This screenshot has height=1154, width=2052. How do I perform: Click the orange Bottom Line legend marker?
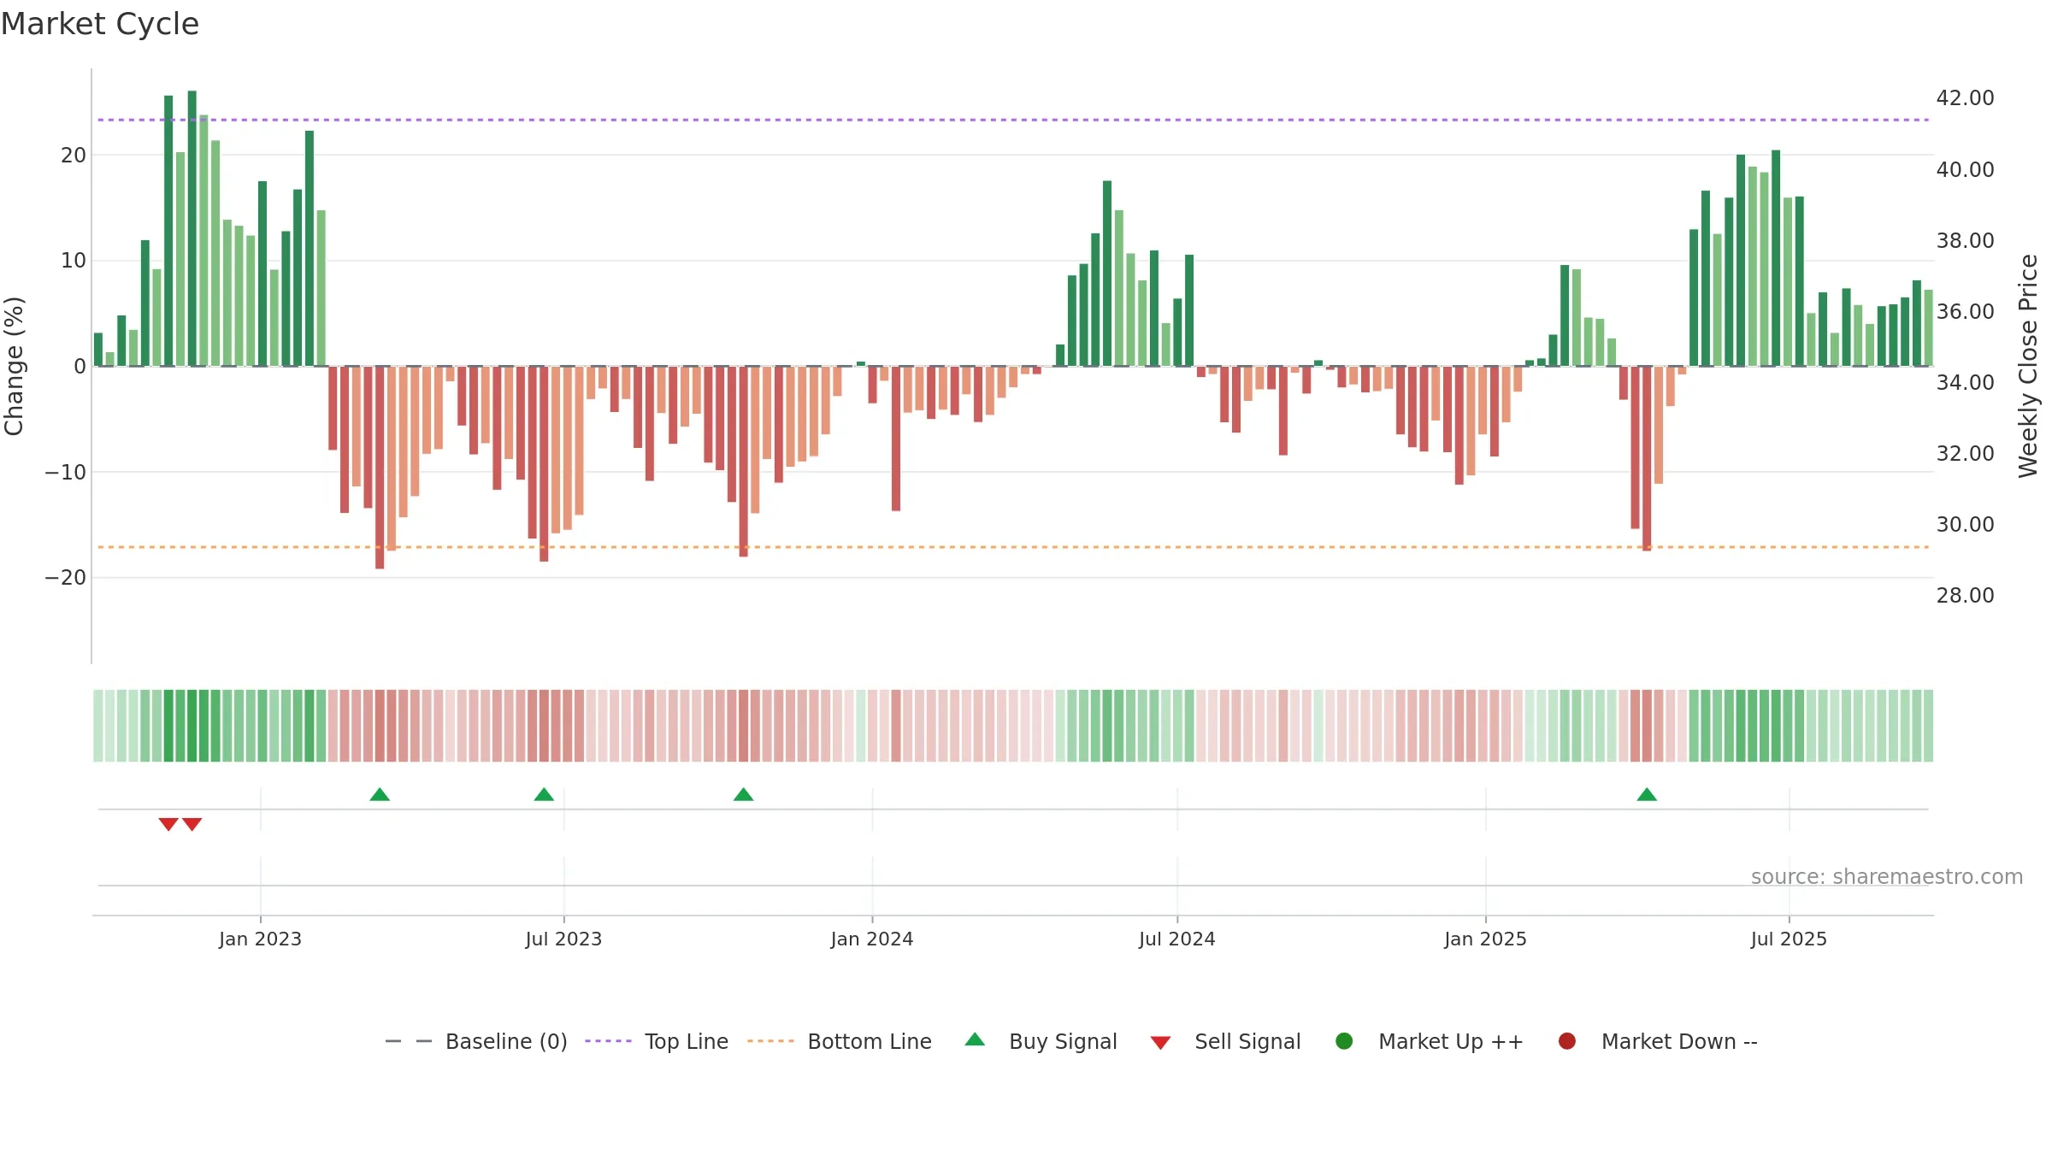click(770, 1041)
